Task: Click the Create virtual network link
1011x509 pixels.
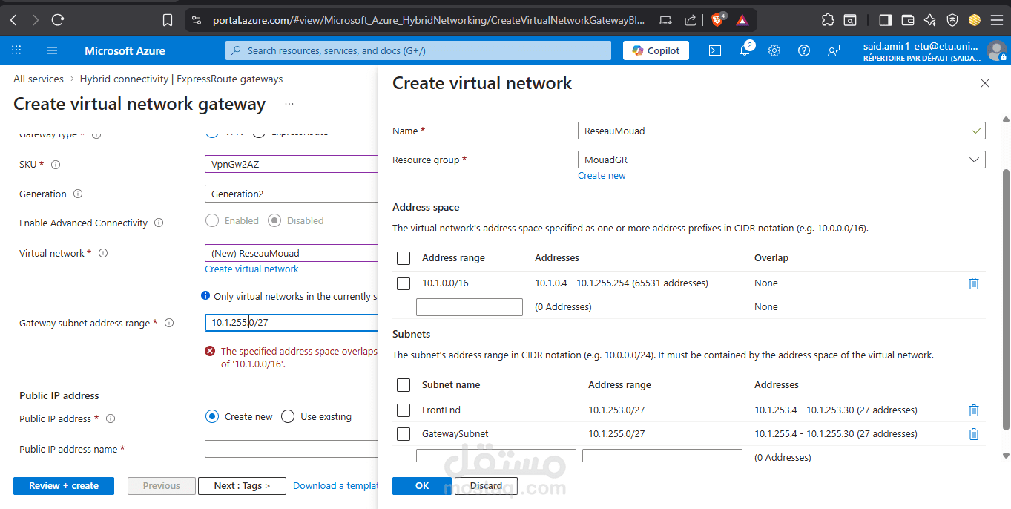Action: pyautogui.click(x=251, y=269)
